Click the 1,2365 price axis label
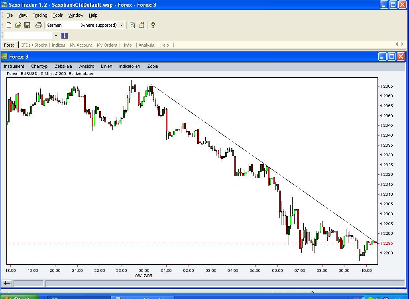Screen dimensions: 409x299 tap(386, 87)
